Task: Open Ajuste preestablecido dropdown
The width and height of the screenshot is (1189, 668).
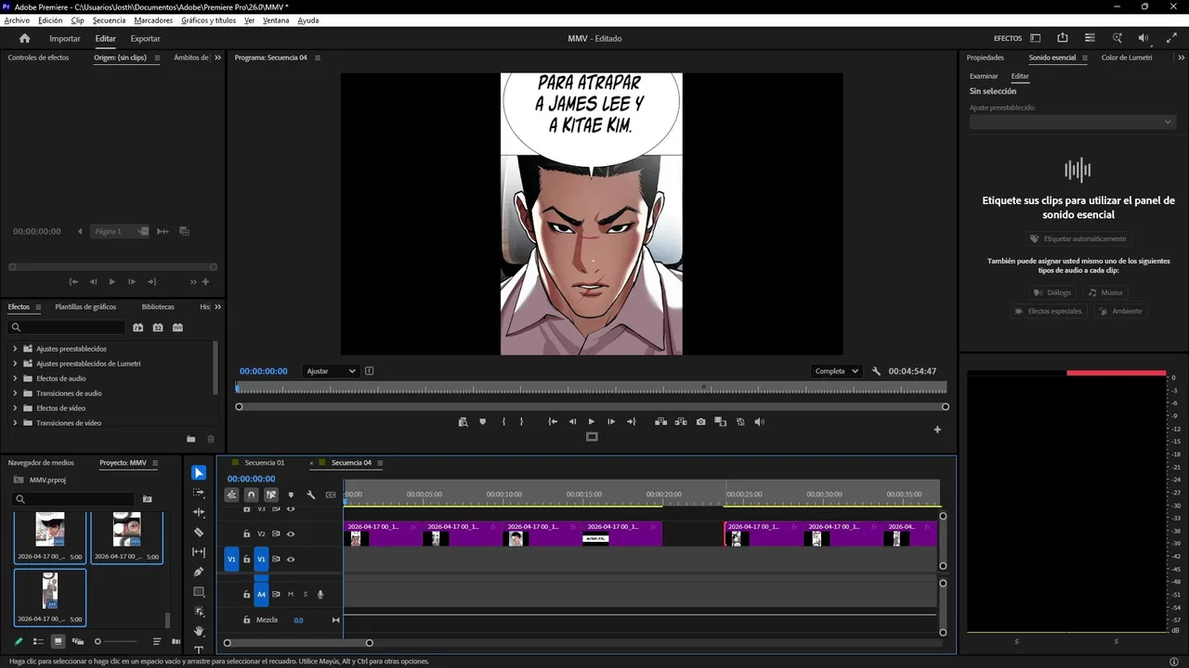Action: [x=1073, y=122]
